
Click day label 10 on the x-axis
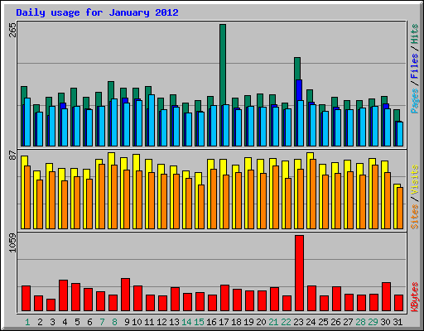[137, 322]
